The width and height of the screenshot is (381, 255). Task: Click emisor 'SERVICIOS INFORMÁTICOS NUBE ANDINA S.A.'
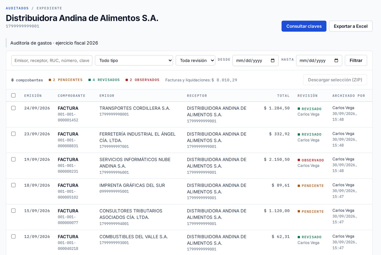click(135, 163)
